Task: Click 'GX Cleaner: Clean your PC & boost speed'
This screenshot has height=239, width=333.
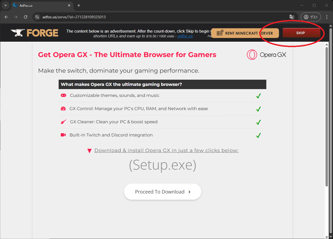Action: click(114, 122)
